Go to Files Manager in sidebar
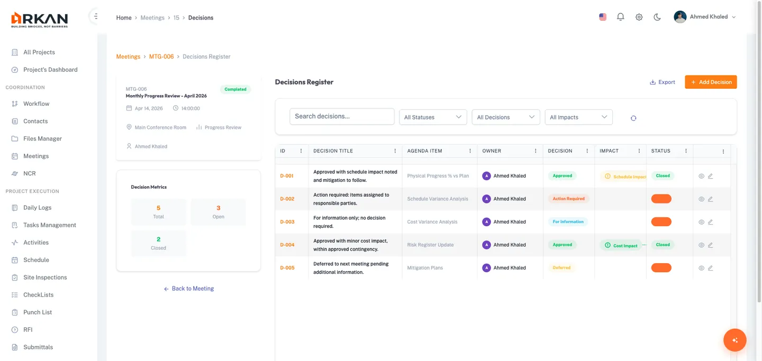 tap(42, 138)
